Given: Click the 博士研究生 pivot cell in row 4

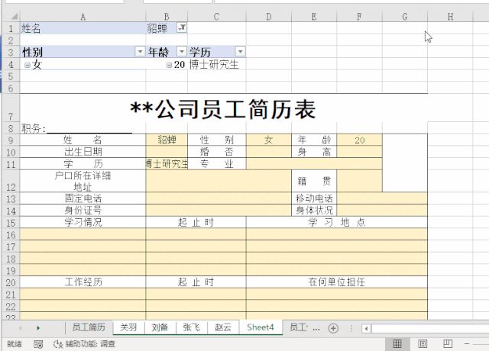Looking at the screenshot, I should (x=217, y=64).
